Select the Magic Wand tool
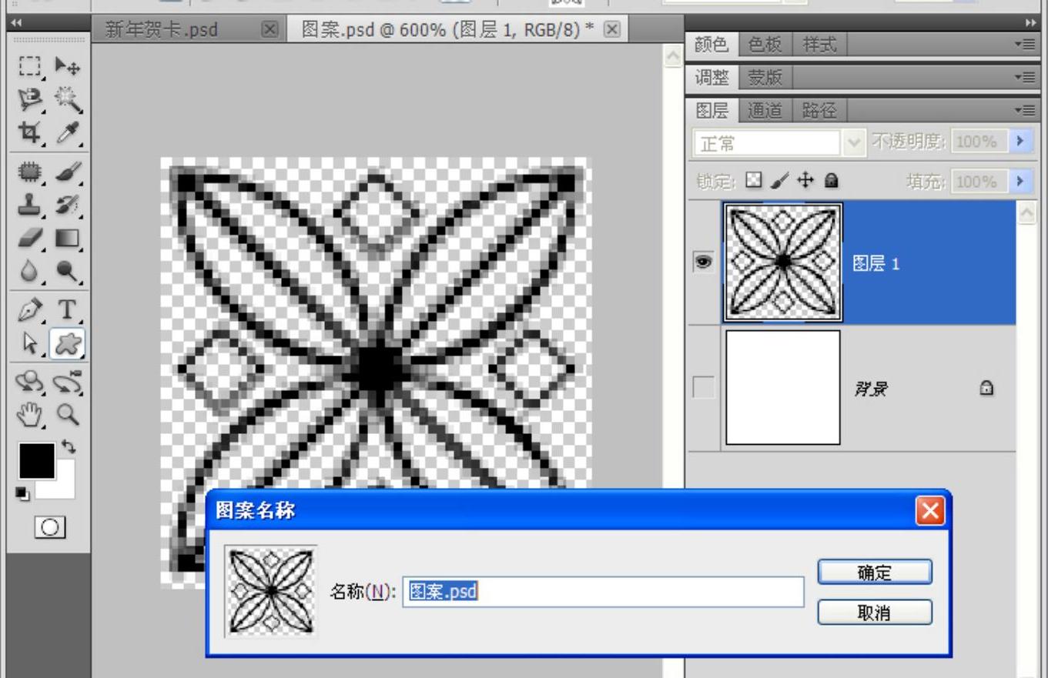1048x678 pixels. tap(68, 100)
